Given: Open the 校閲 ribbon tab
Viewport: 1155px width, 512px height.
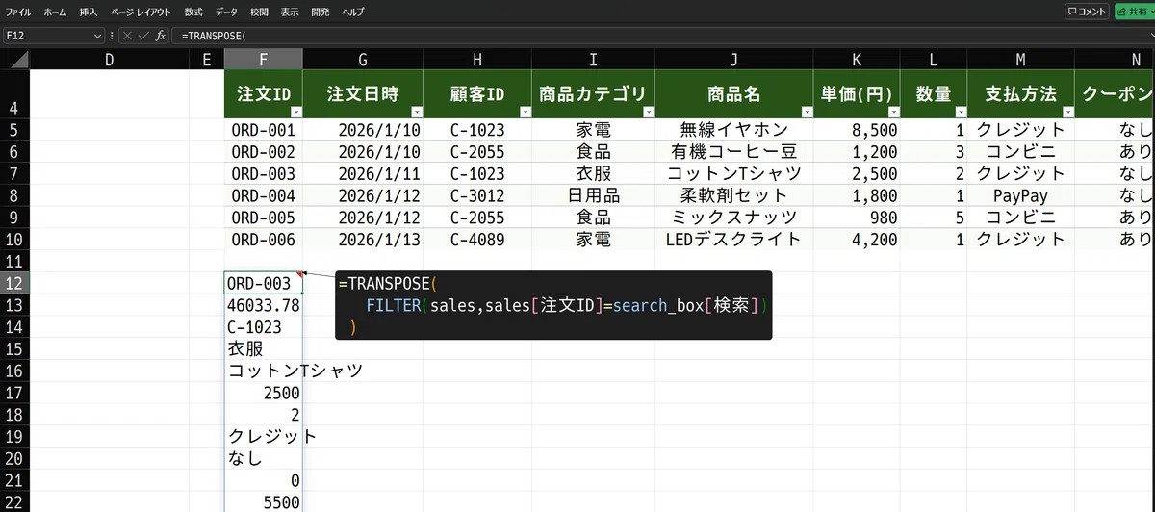Looking at the screenshot, I should coord(259,12).
